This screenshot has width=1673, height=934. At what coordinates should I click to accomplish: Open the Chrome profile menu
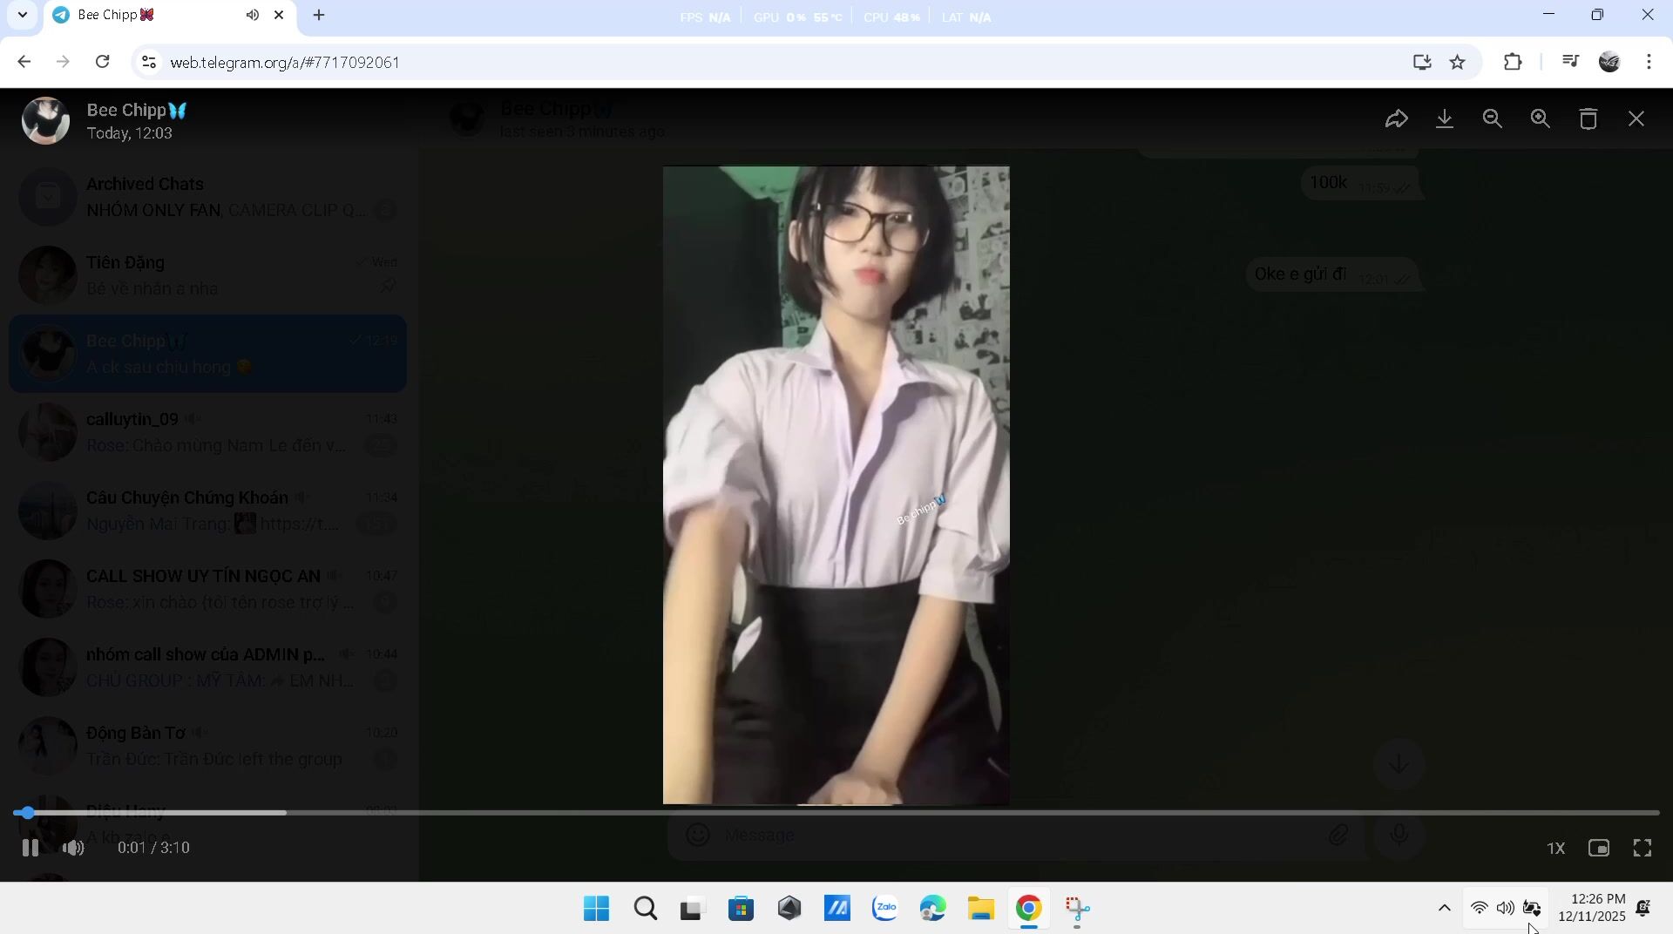click(1609, 62)
